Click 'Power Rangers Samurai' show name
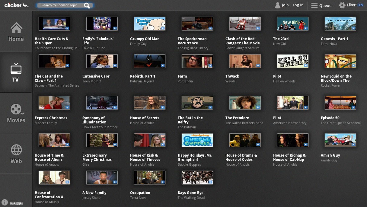367x207 pixels. pyautogui.click(x=243, y=48)
